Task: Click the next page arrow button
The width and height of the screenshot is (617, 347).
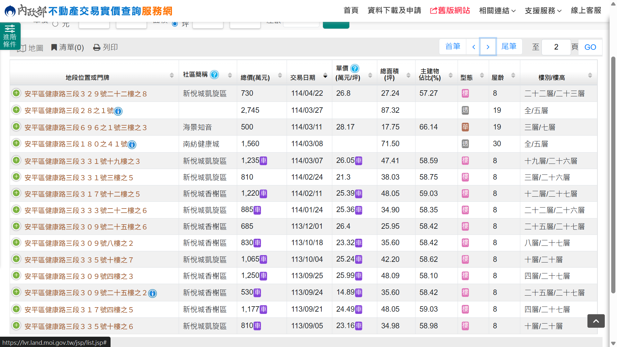Action: coord(488,47)
